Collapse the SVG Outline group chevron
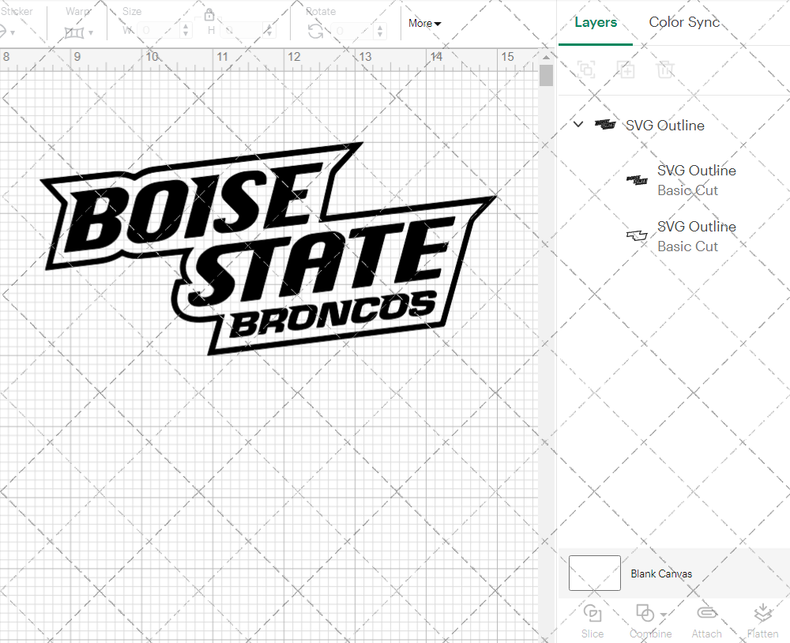The image size is (790, 643). click(x=577, y=124)
